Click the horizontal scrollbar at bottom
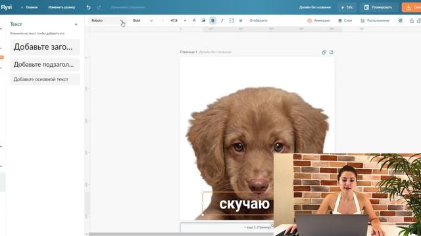Screen dimensions: 421x236 click(182, 234)
